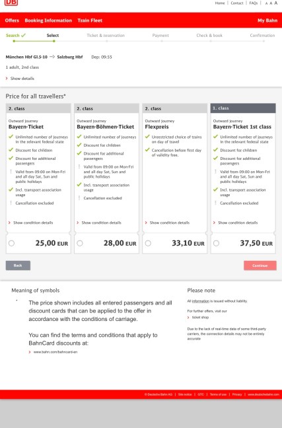Select the smallest font size A
This screenshot has height=428, width=282.
point(266,3)
